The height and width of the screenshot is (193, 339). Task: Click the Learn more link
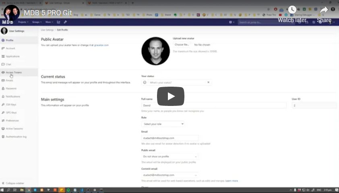click(x=232, y=181)
